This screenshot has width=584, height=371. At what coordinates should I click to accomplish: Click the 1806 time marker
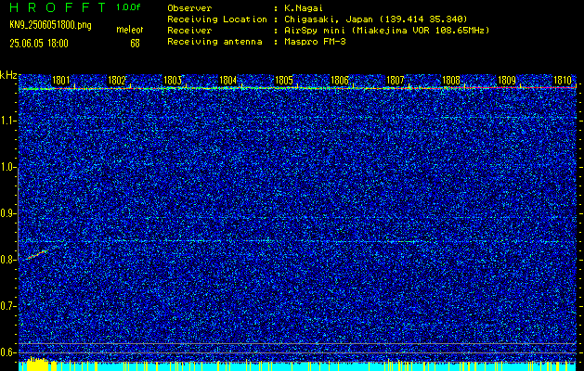(x=340, y=81)
